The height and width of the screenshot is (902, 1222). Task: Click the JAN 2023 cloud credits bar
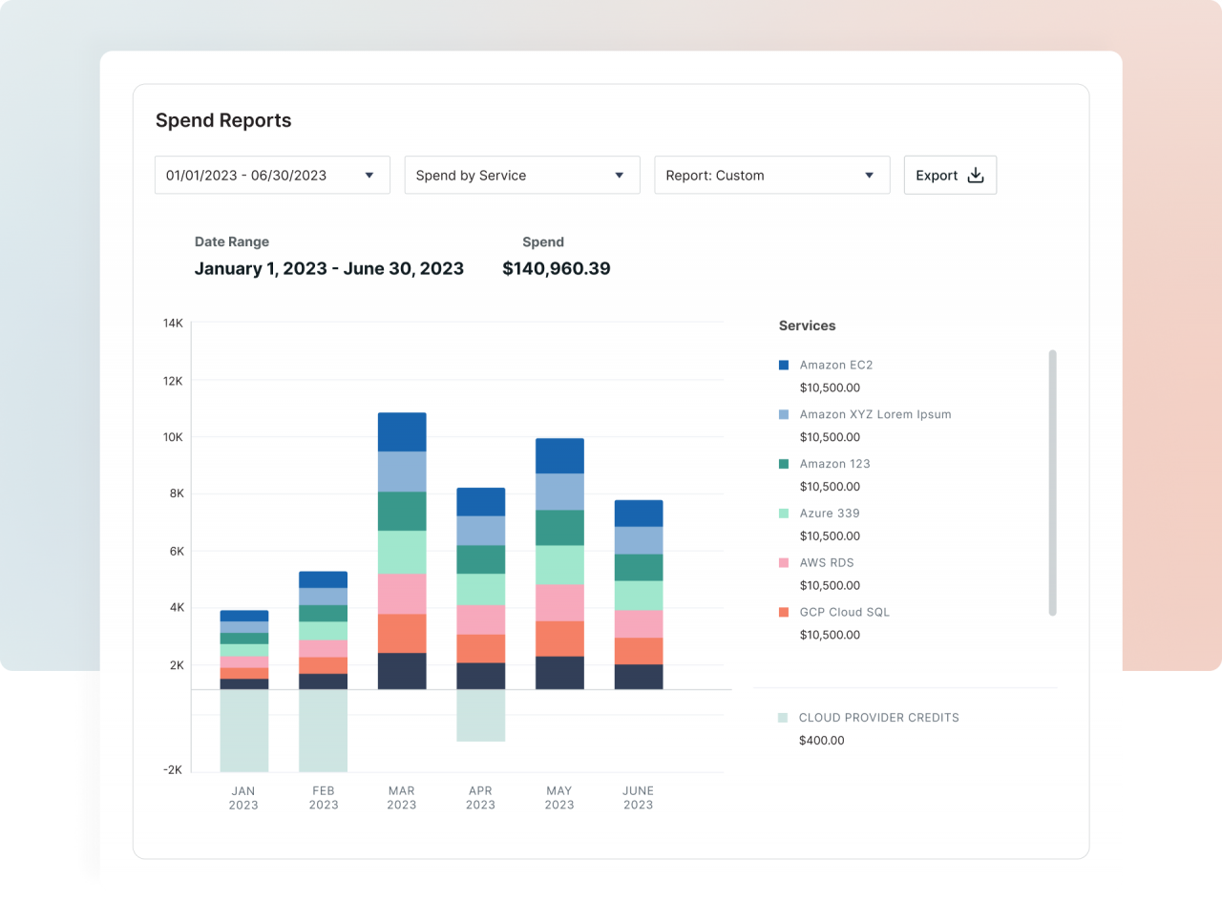click(244, 730)
